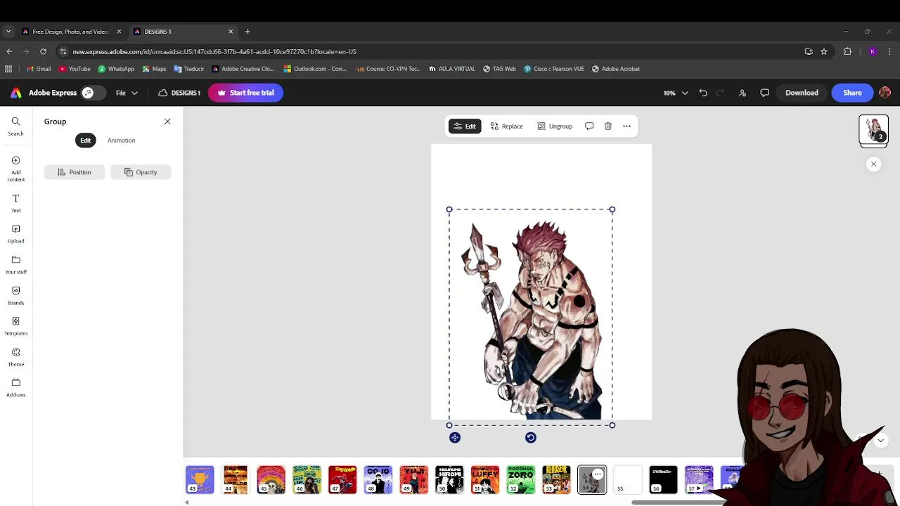
Task: Select page 44 thumbnail
Action: [x=236, y=479]
